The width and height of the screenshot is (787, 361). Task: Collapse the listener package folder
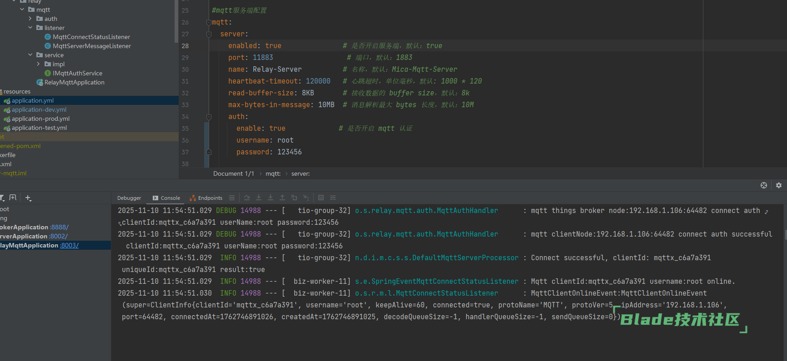30,28
